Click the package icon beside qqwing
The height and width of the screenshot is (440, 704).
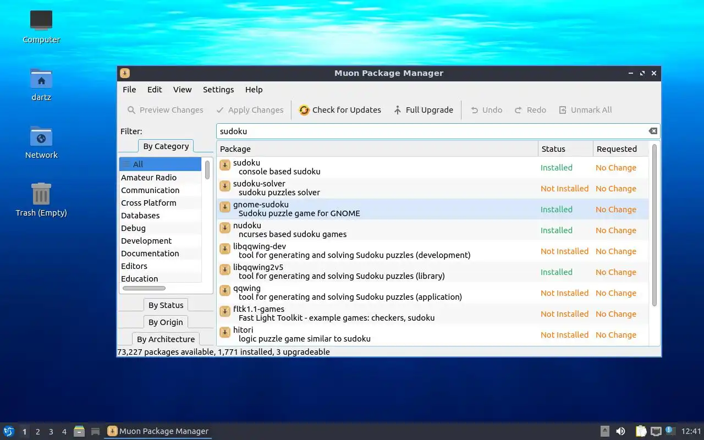[224, 290]
